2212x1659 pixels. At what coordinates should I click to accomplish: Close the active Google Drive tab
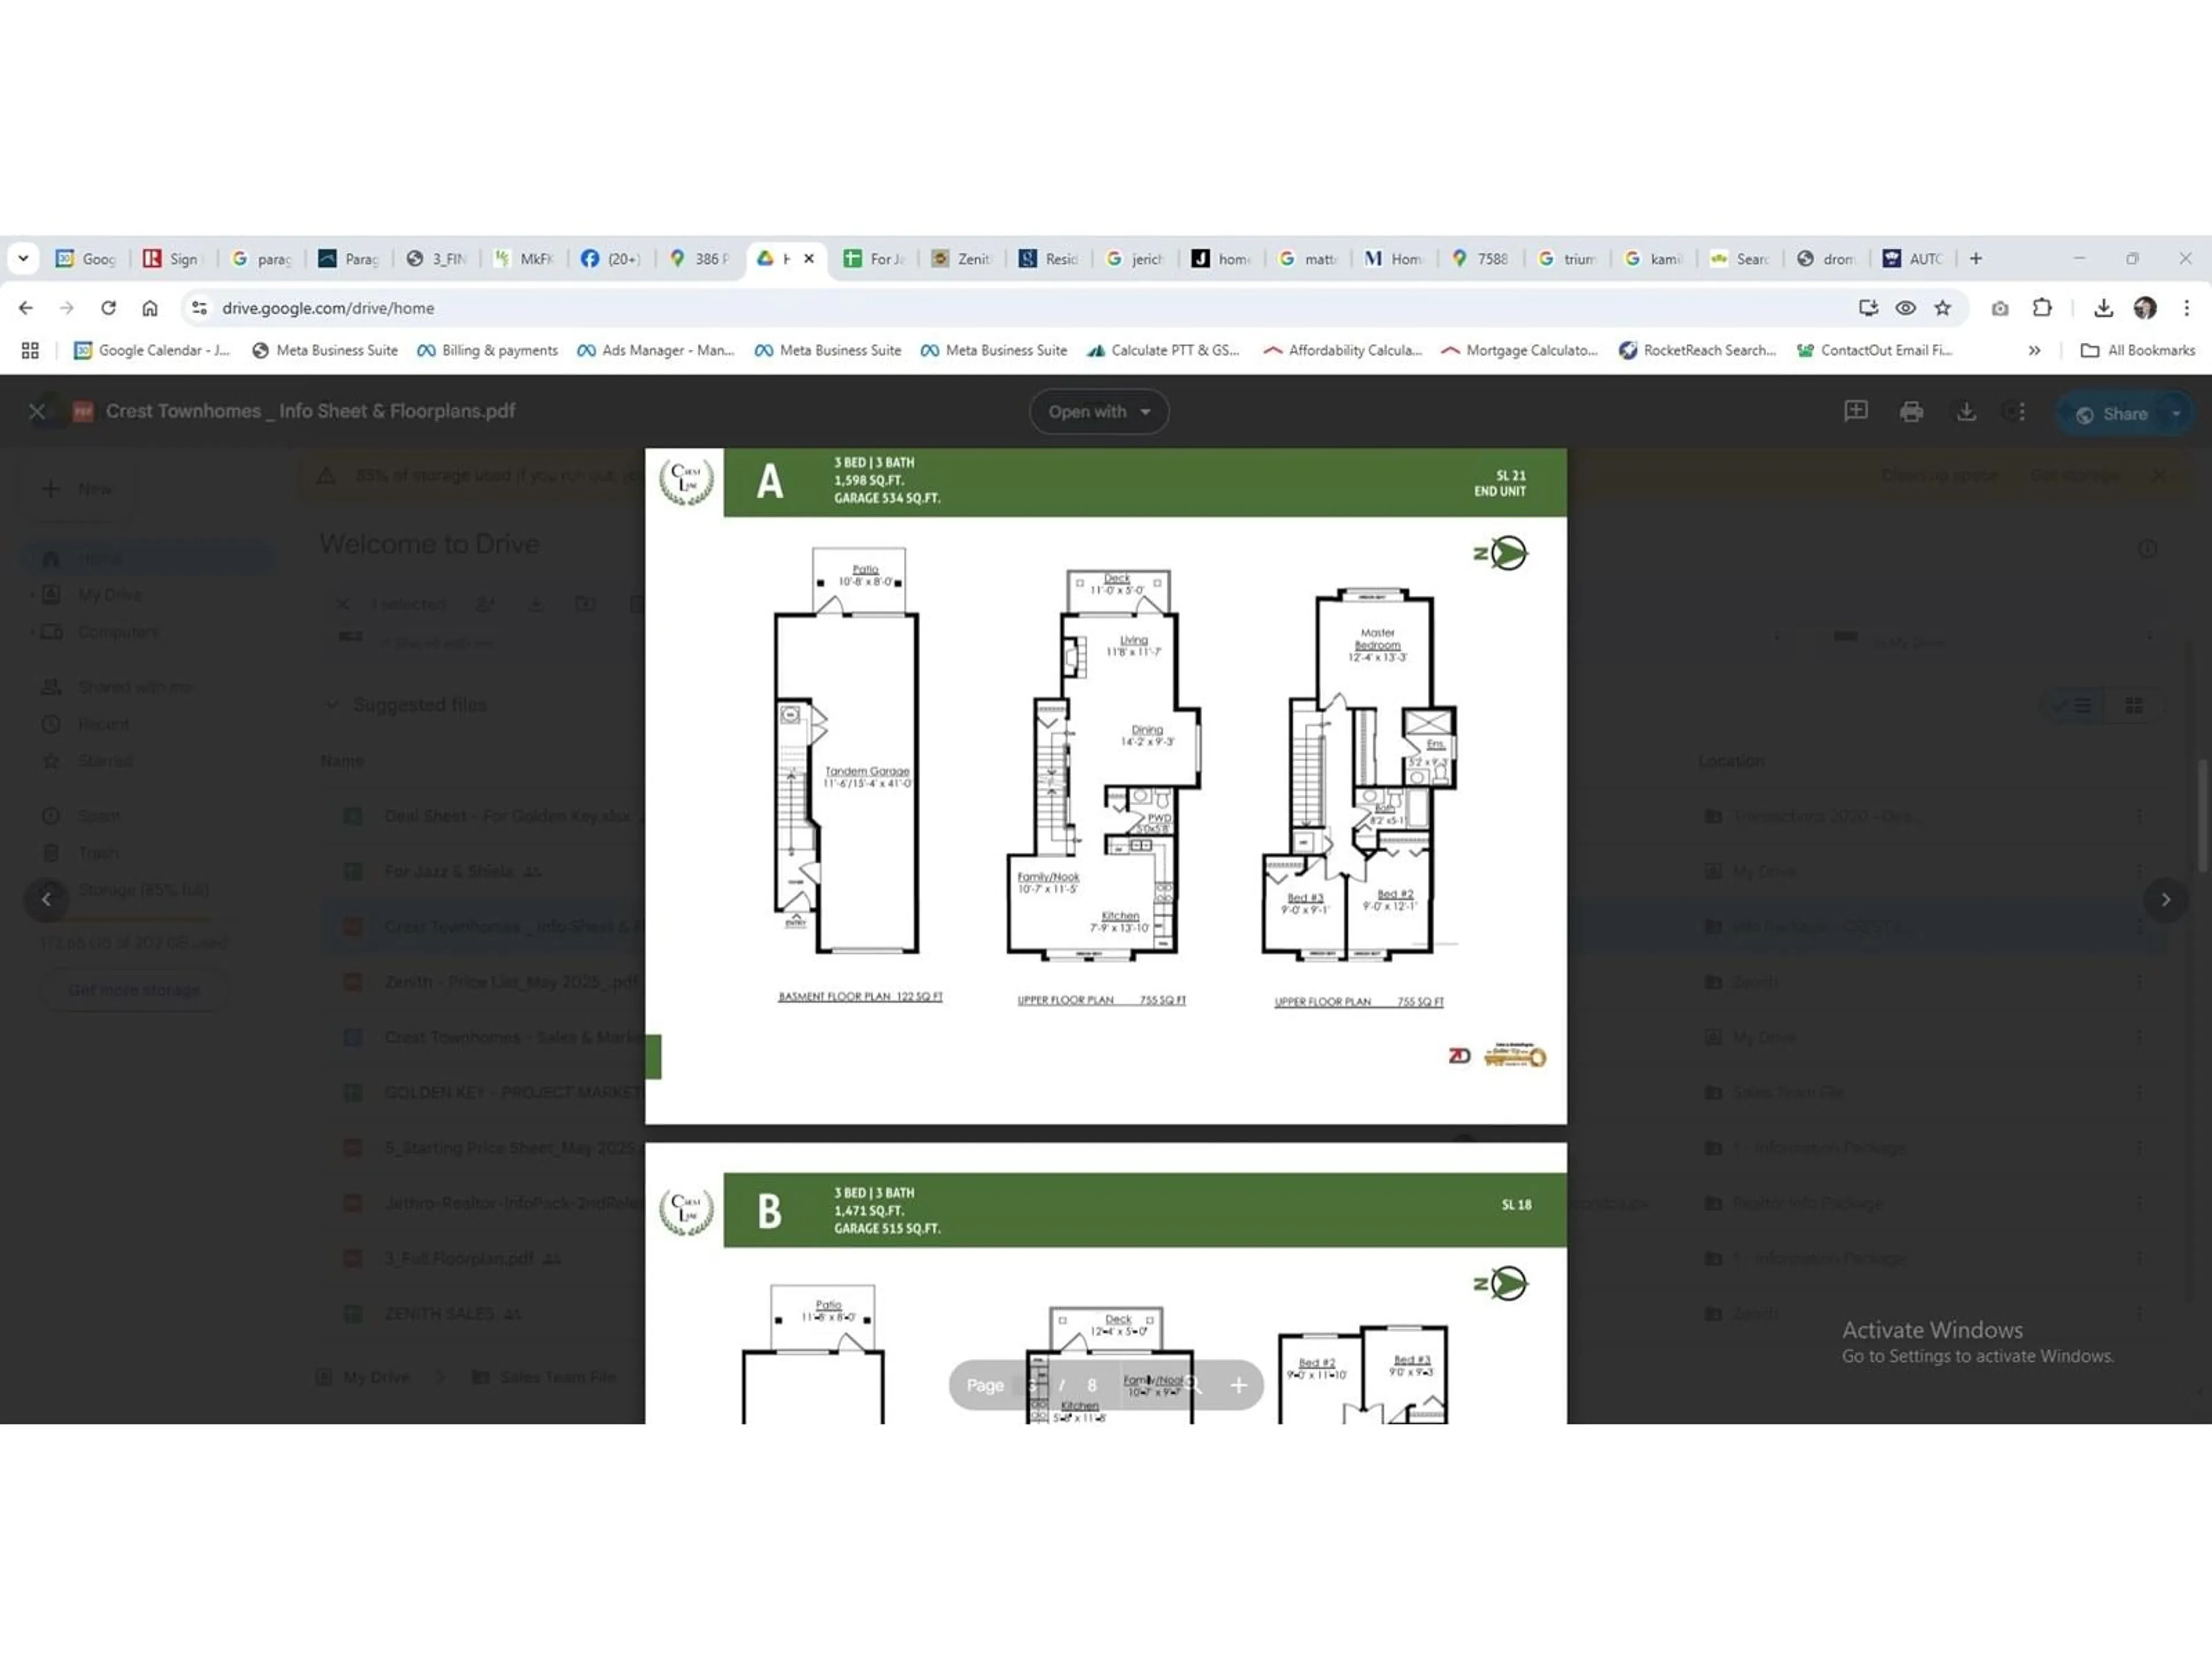tap(809, 259)
